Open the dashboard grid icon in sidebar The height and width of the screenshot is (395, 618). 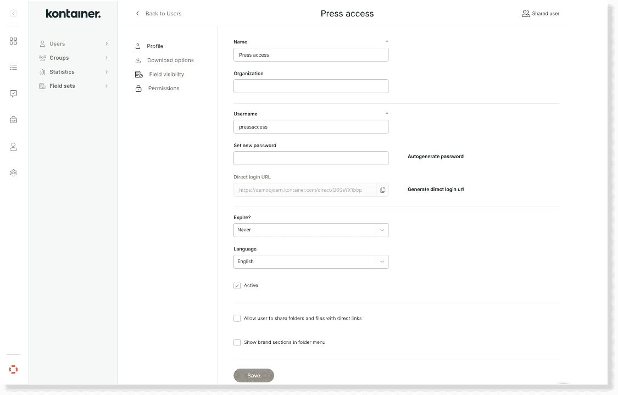coord(13,41)
